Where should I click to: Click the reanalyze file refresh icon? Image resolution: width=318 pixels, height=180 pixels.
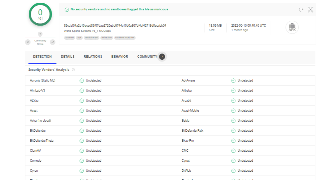(x=301, y=10)
